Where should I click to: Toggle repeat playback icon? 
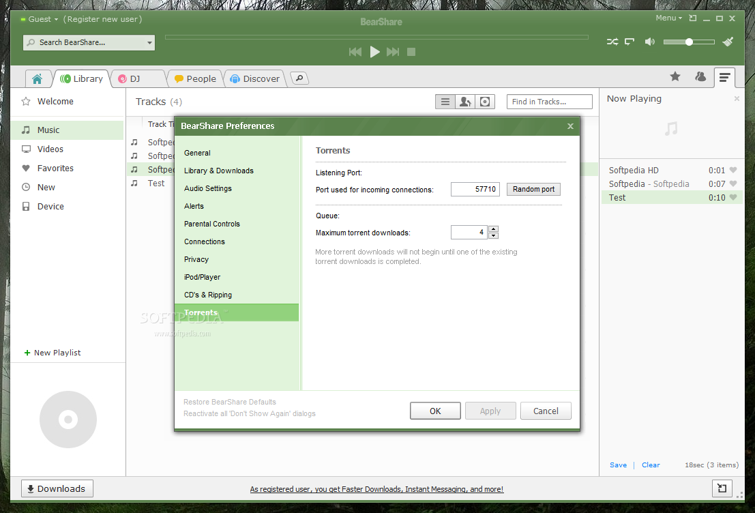pos(630,42)
